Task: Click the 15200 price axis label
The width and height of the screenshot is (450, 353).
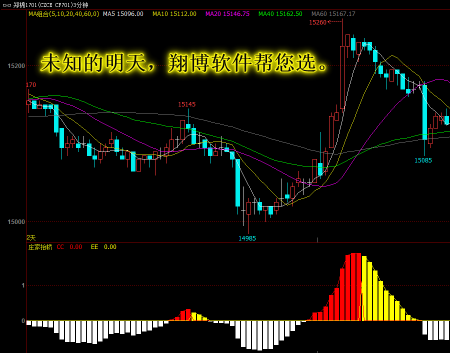Action: [16, 66]
